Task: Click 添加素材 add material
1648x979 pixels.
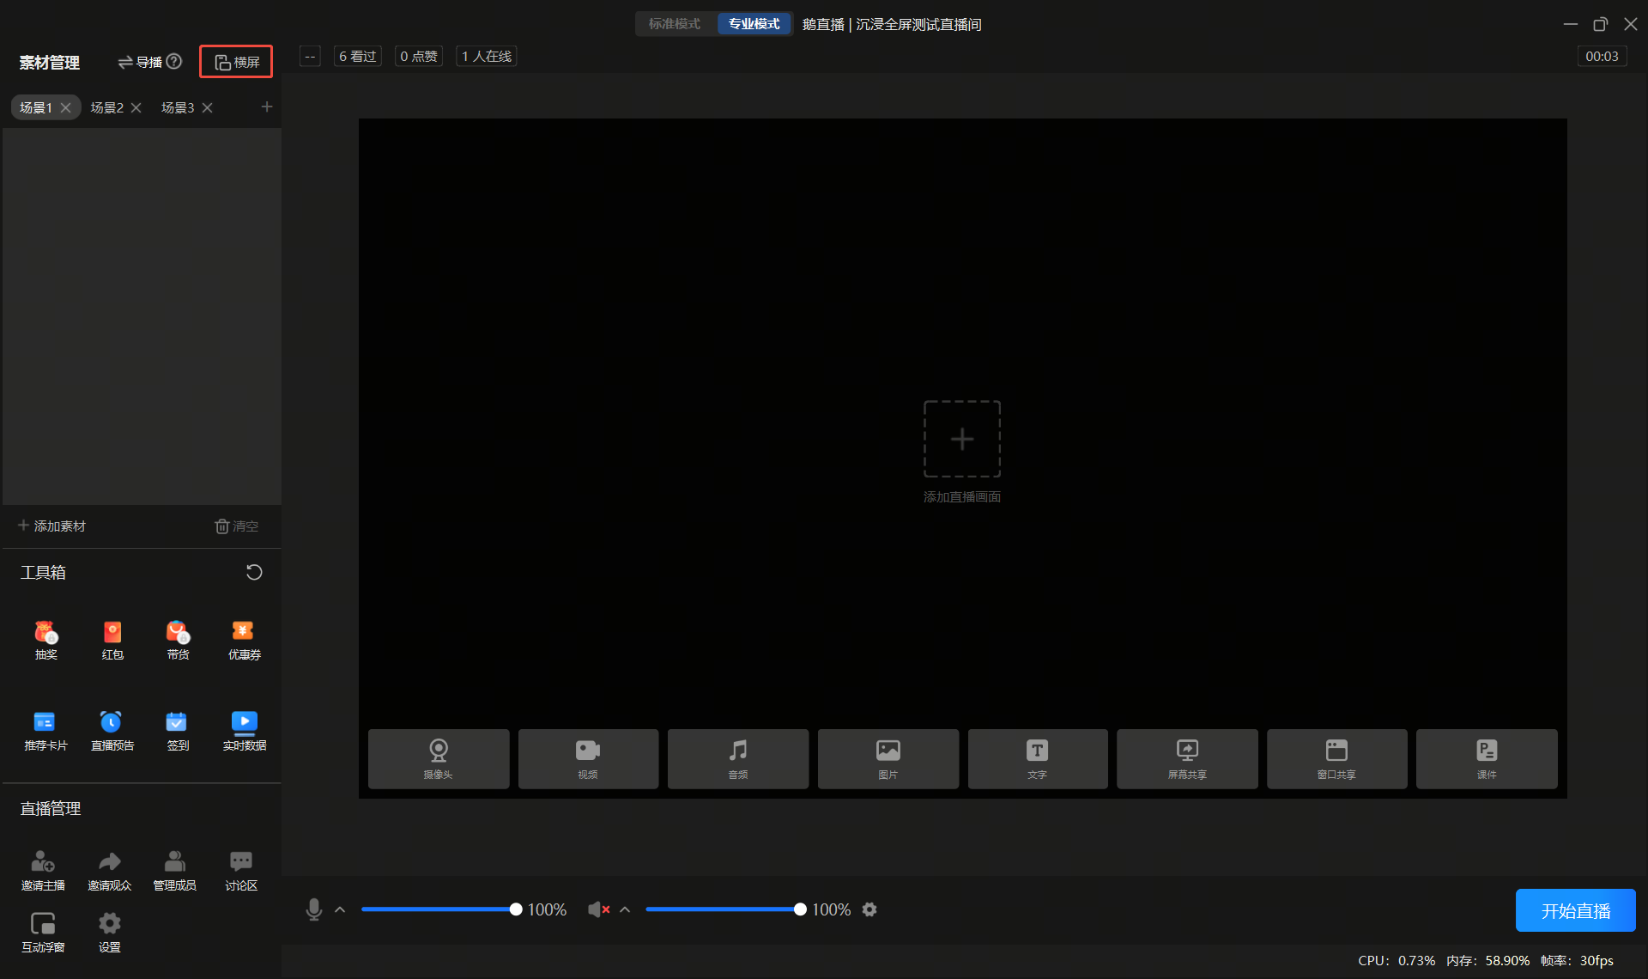Action: point(51,526)
